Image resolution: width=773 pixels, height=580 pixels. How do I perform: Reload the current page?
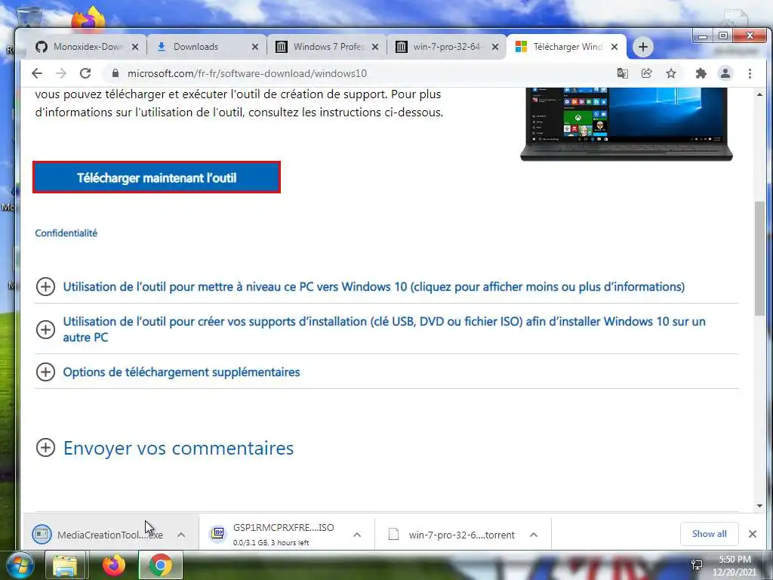[x=85, y=73]
